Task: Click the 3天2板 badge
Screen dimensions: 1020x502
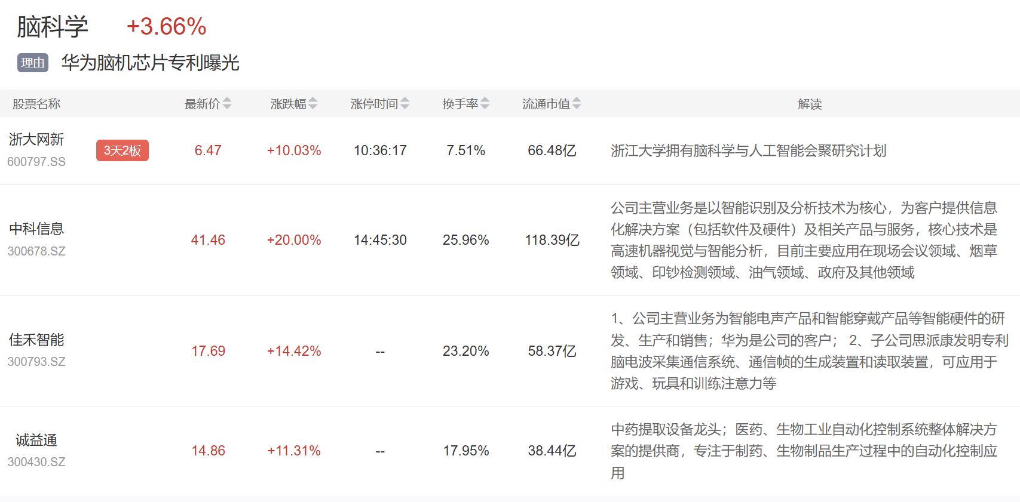Action: [x=122, y=150]
